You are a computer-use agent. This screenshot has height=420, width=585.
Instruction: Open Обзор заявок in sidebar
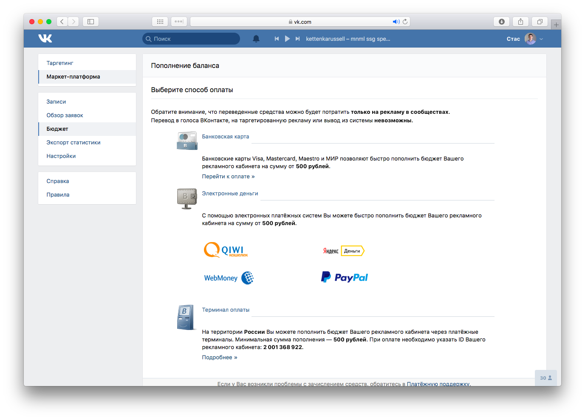[87, 115]
